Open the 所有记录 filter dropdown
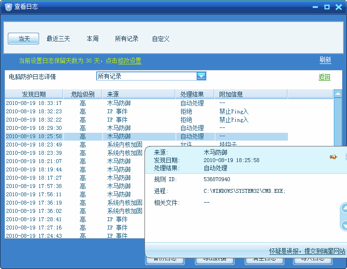The image size is (347, 269). pos(201,76)
